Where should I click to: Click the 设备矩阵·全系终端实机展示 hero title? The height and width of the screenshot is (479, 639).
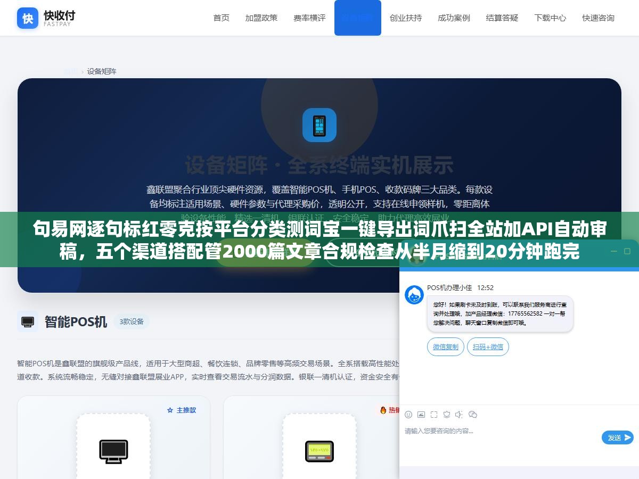pos(319,165)
